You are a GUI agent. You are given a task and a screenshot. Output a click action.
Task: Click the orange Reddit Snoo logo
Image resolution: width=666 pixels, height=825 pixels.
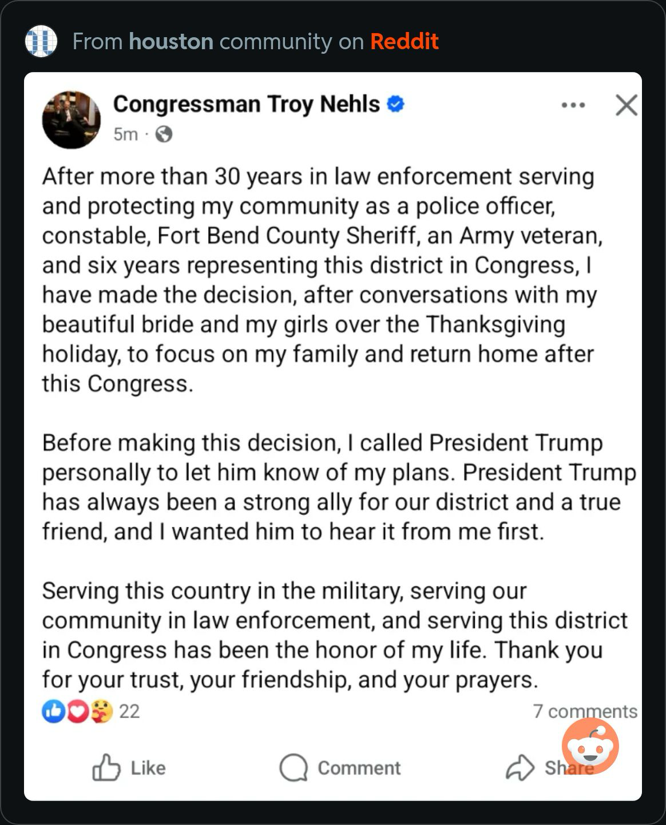(590, 746)
